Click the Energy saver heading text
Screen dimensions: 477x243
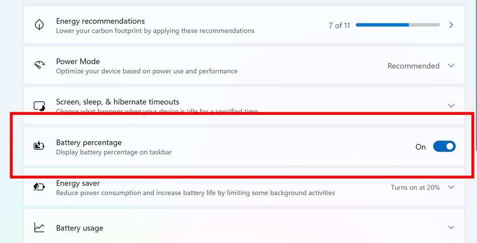(78, 183)
